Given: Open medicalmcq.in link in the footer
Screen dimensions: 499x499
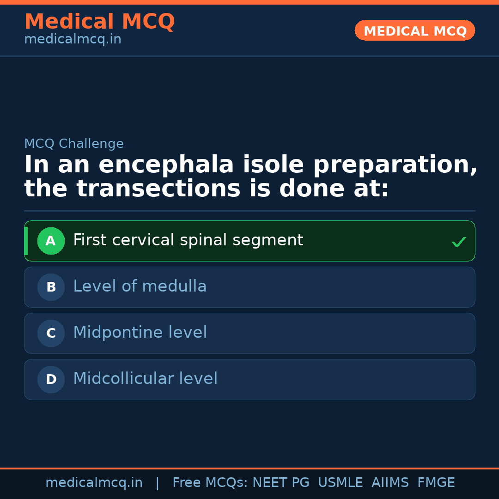Looking at the screenshot, I should pyautogui.click(x=94, y=483).
